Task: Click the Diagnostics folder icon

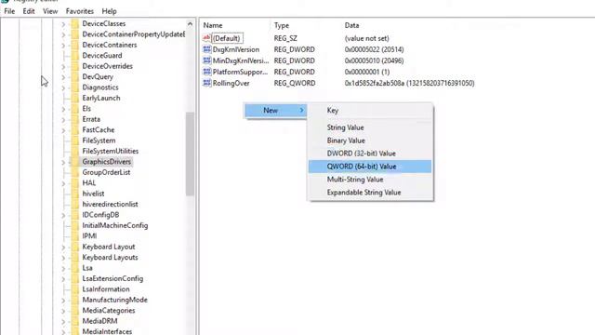Action: 74,87
